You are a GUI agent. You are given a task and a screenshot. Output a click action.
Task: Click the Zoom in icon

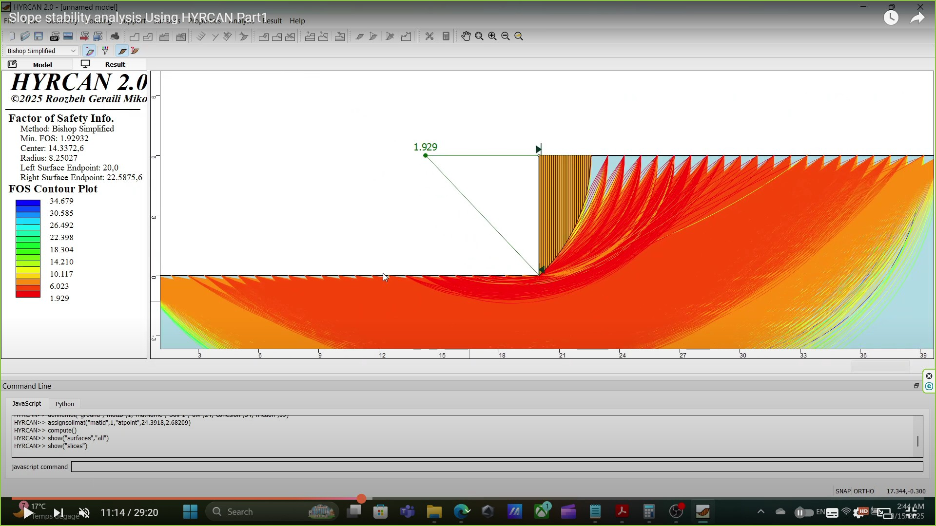click(x=492, y=37)
